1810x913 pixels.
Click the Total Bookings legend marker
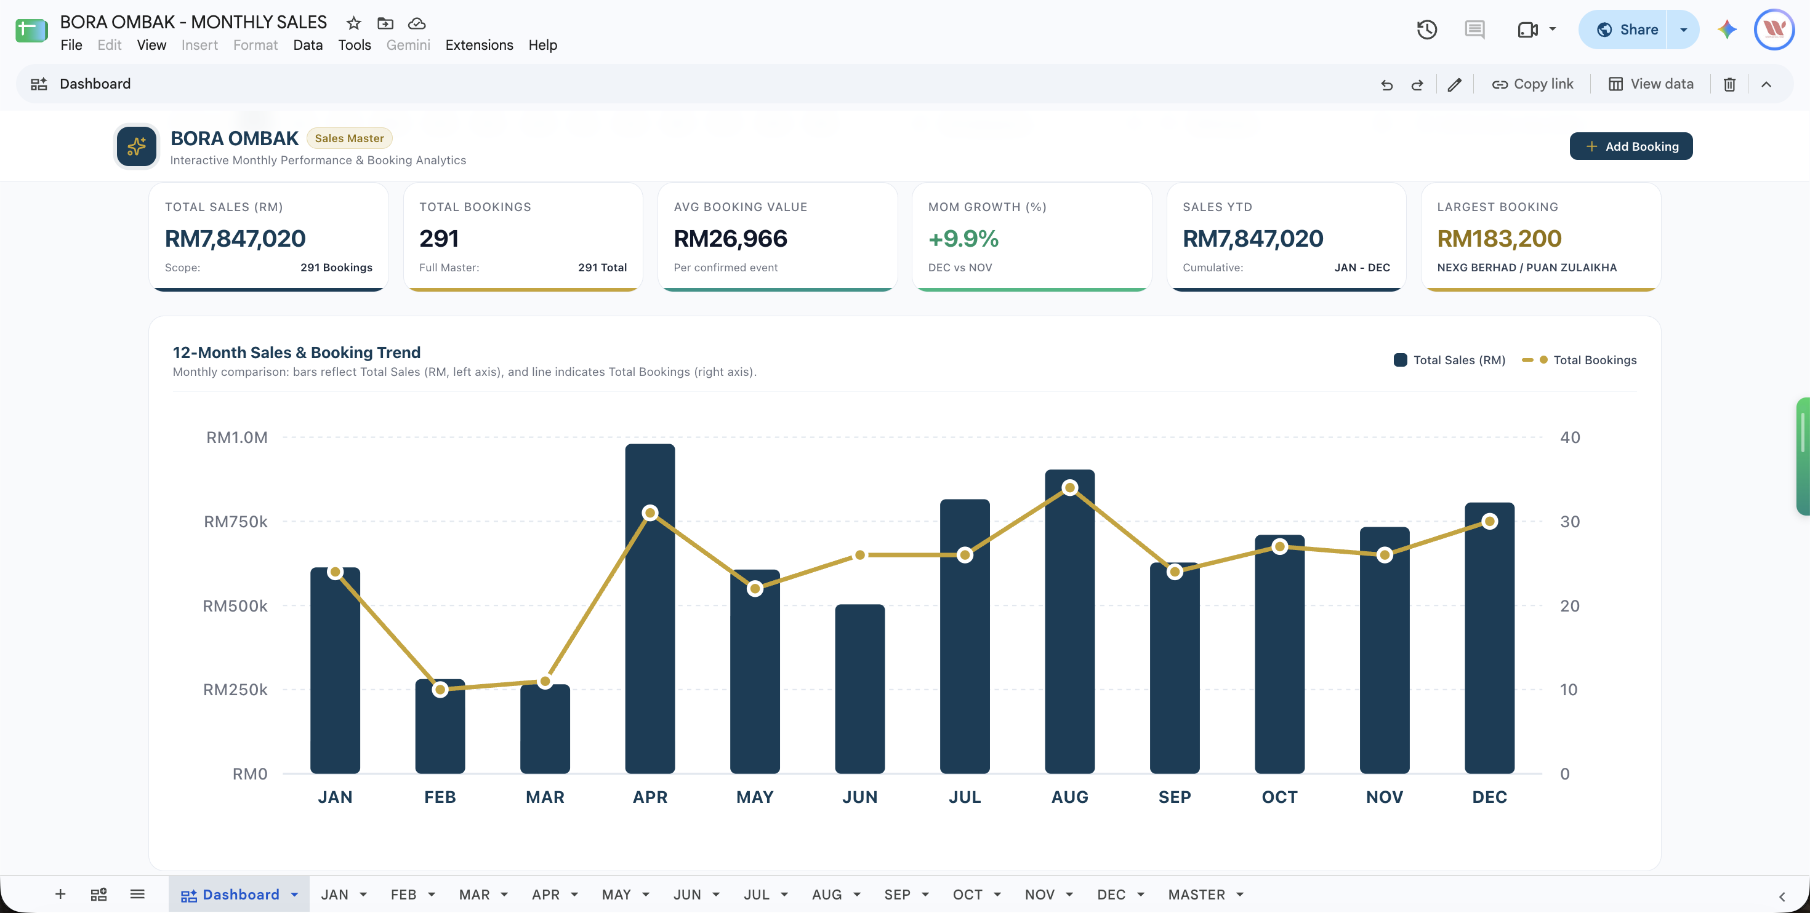(1535, 359)
